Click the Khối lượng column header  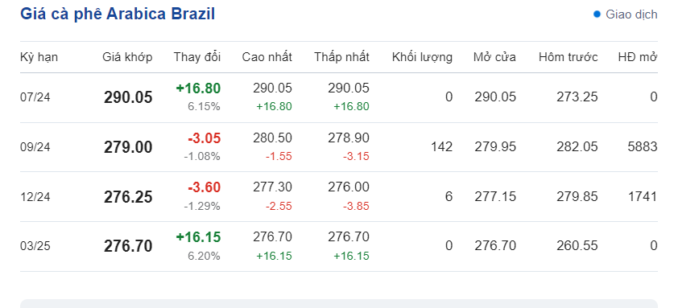click(x=422, y=57)
